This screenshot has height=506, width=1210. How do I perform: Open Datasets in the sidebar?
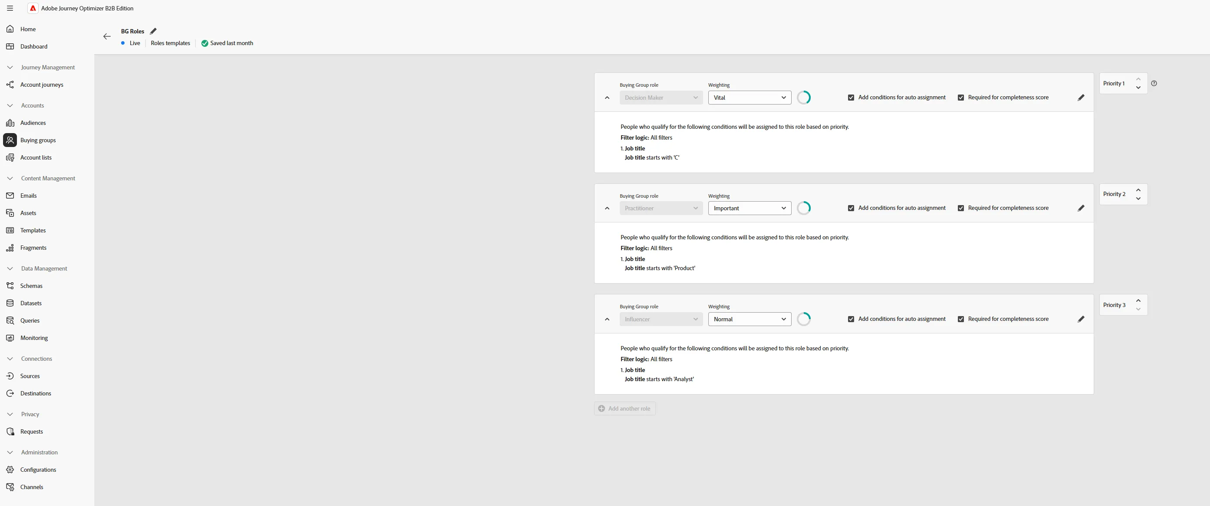31,303
